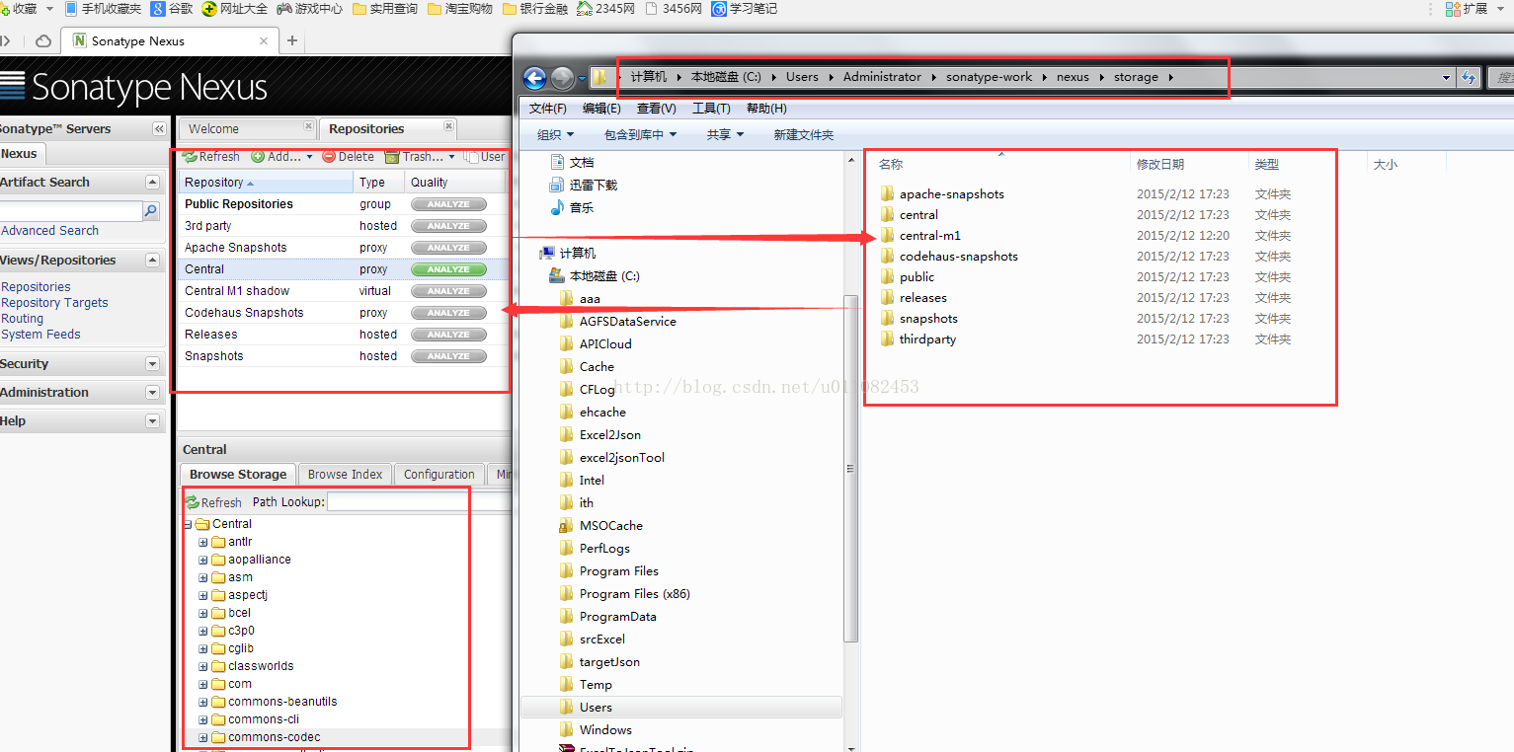Select the Browse Storage tab
Screen dimensions: 1514x752
point(238,475)
